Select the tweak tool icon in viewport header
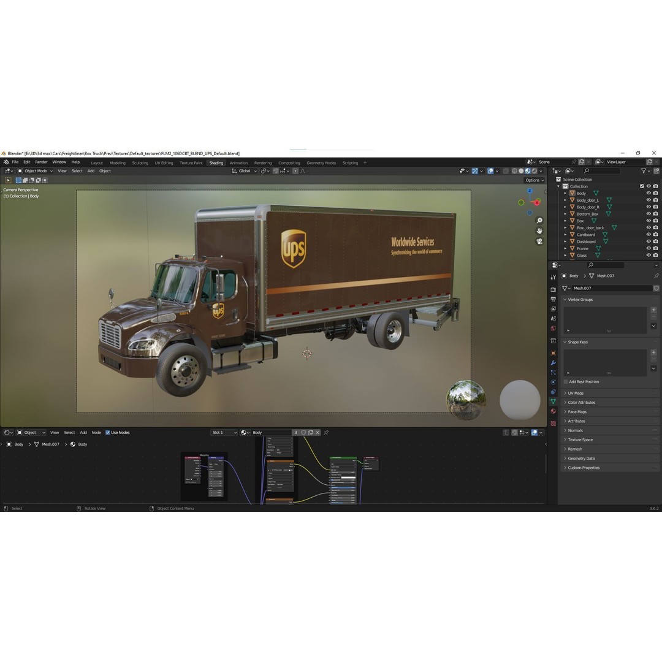This screenshot has width=662, height=662. pyautogui.click(x=8, y=180)
